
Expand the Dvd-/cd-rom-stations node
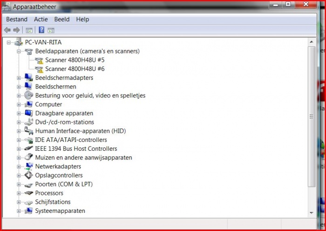click(x=19, y=122)
